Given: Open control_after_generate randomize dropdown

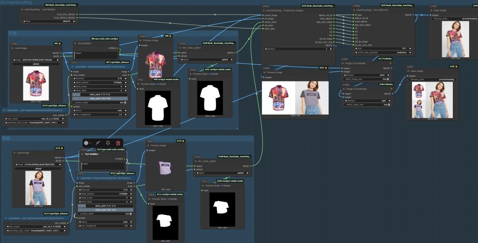Looking at the screenshot, I should coord(383,52).
